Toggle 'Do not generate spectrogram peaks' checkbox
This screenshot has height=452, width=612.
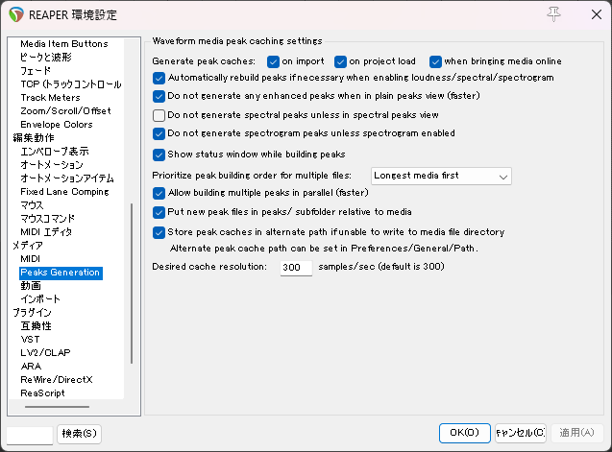[159, 133]
